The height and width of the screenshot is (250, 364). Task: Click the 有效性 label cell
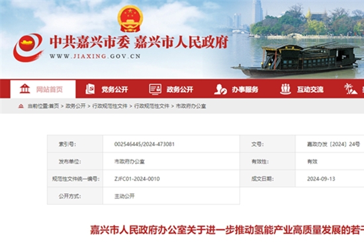tap(267, 161)
